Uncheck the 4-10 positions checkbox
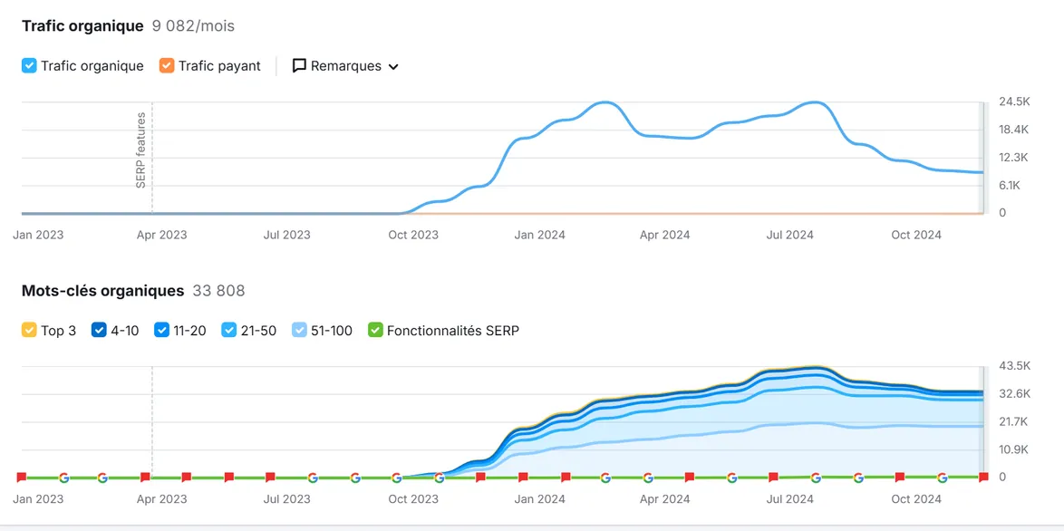 tap(99, 331)
